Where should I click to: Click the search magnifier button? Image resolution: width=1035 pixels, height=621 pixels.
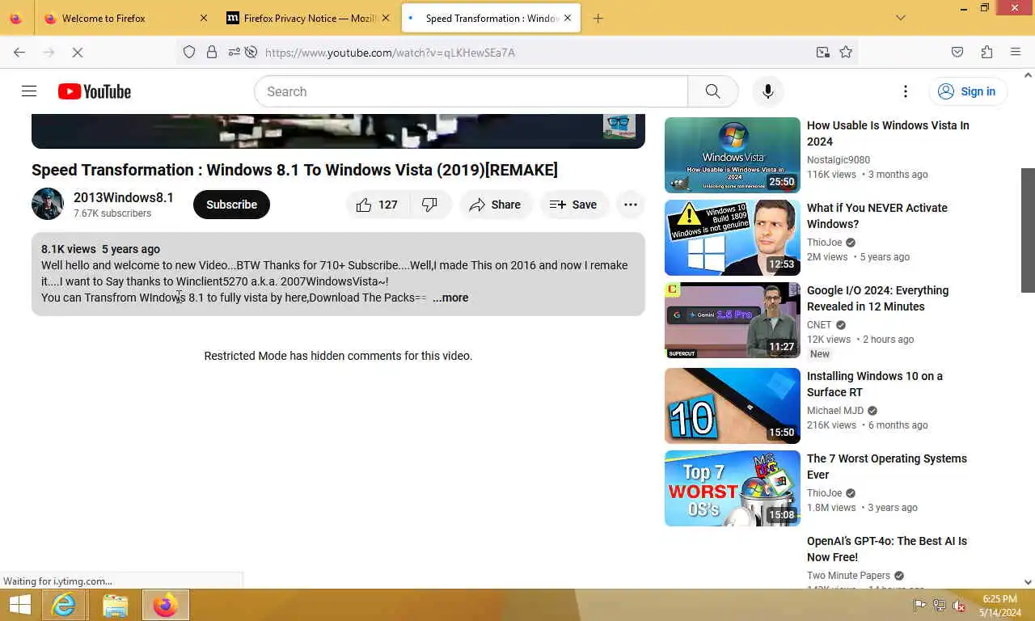click(x=712, y=91)
